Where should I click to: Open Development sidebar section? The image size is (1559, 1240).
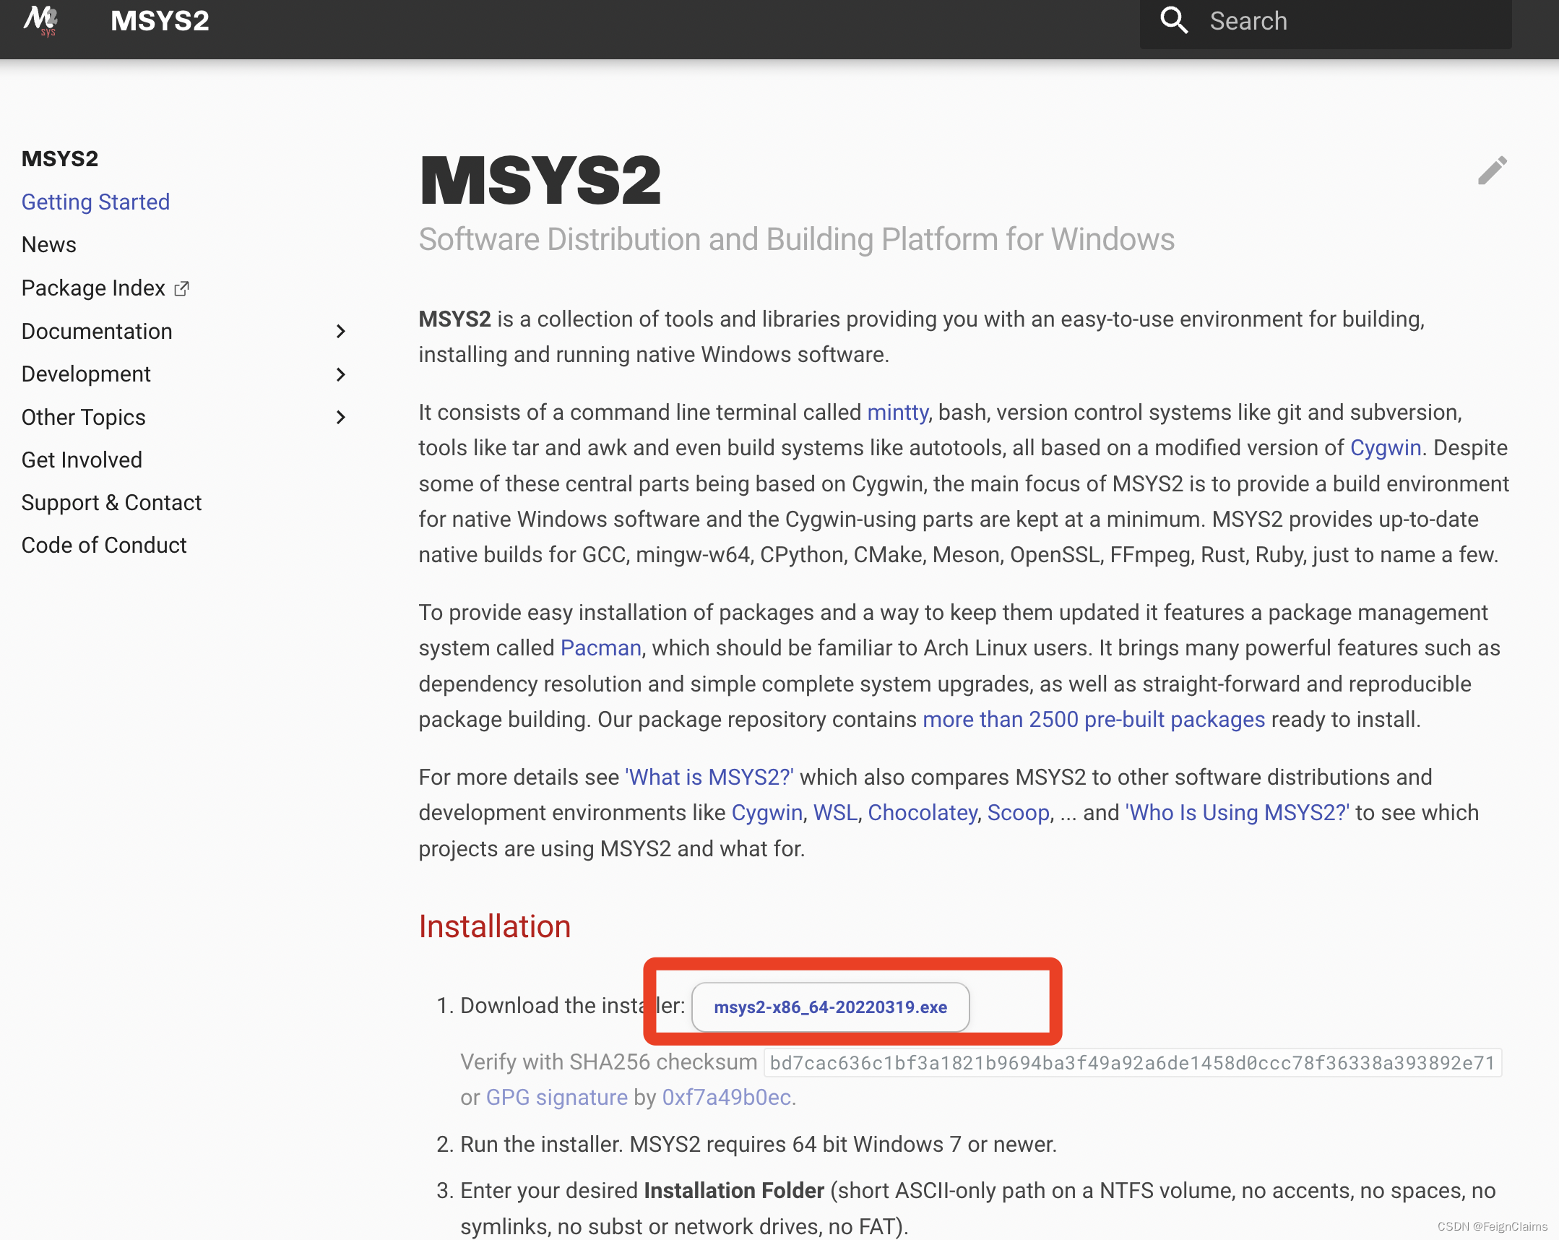(86, 374)
